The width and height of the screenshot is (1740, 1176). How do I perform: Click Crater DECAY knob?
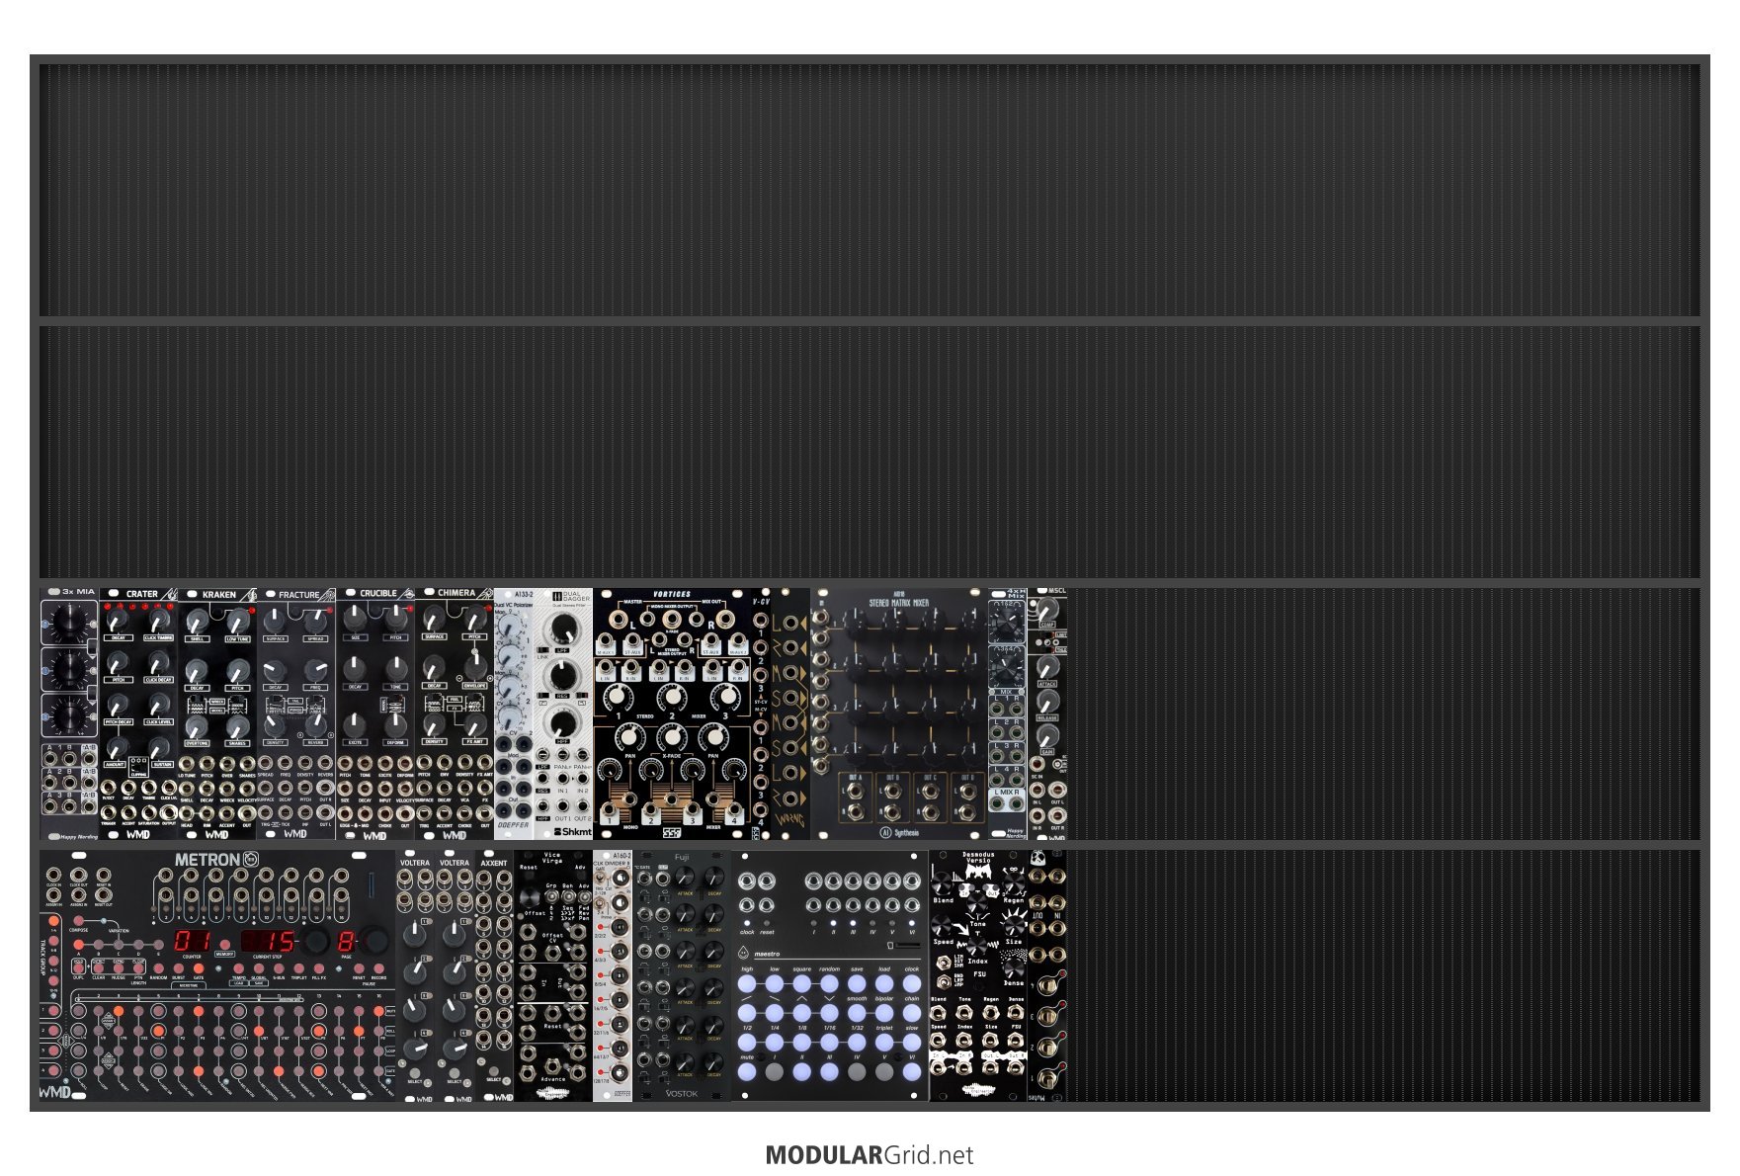coord(117,620)
